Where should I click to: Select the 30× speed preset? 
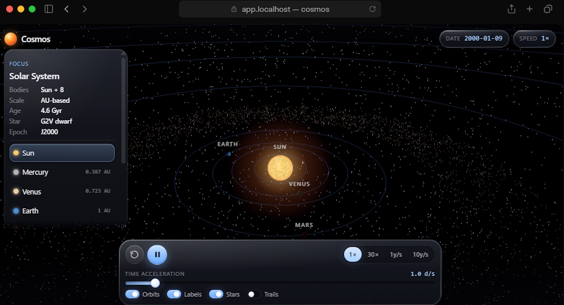[373, 254]
